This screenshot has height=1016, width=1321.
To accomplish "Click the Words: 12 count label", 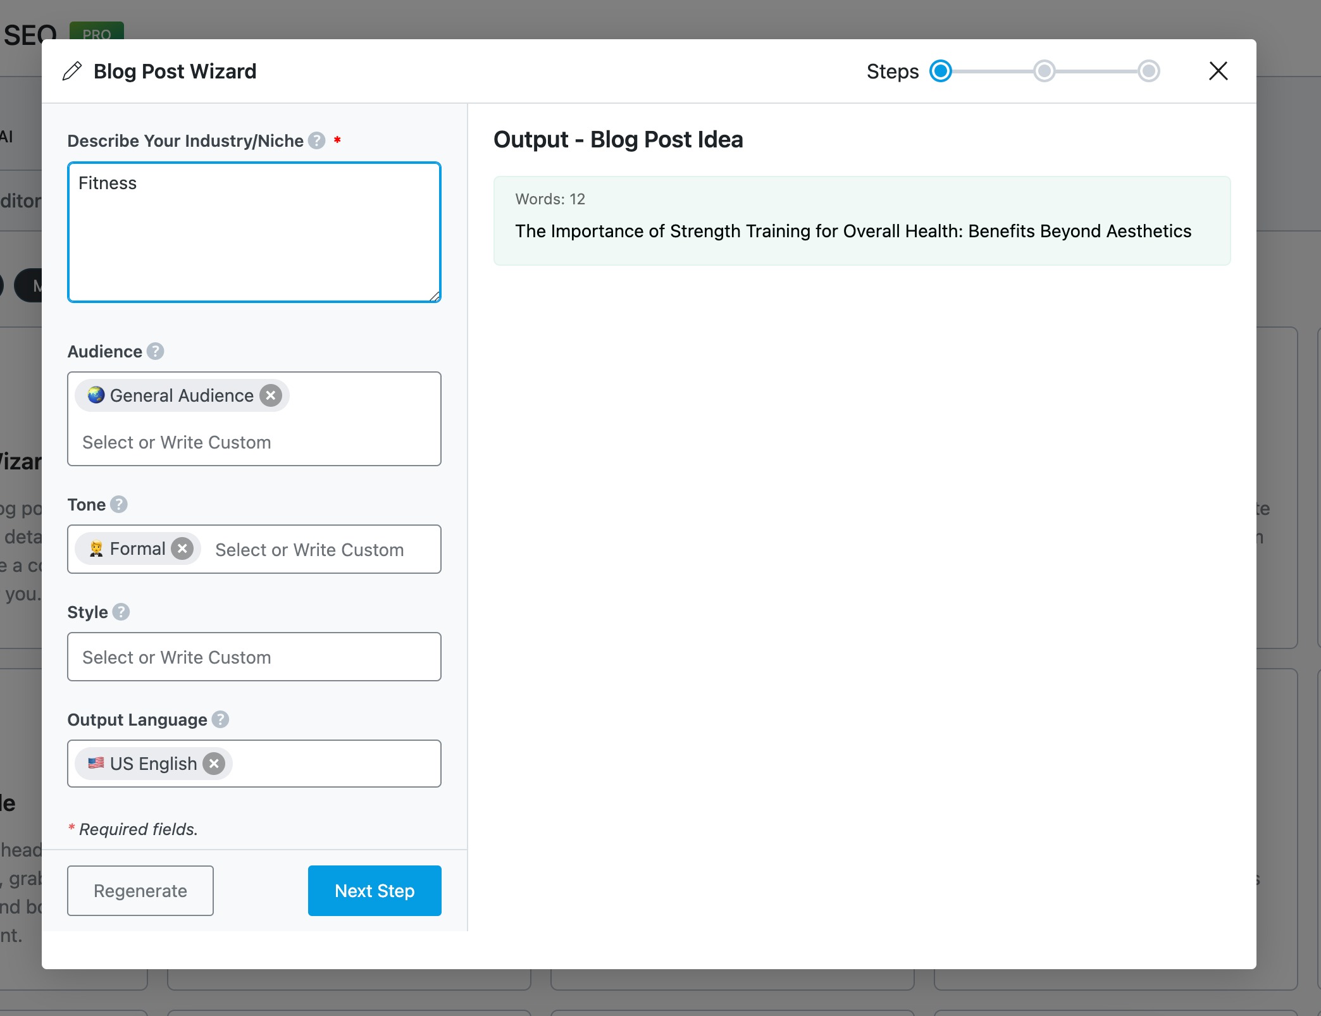I will click(x=550, y=199).
